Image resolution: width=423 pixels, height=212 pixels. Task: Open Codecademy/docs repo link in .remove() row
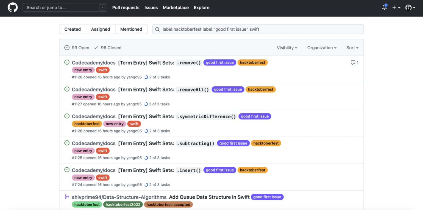94,63
